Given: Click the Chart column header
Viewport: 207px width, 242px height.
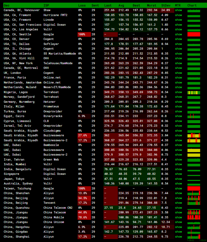Looking at the screenshot, I should pos(192,6).
